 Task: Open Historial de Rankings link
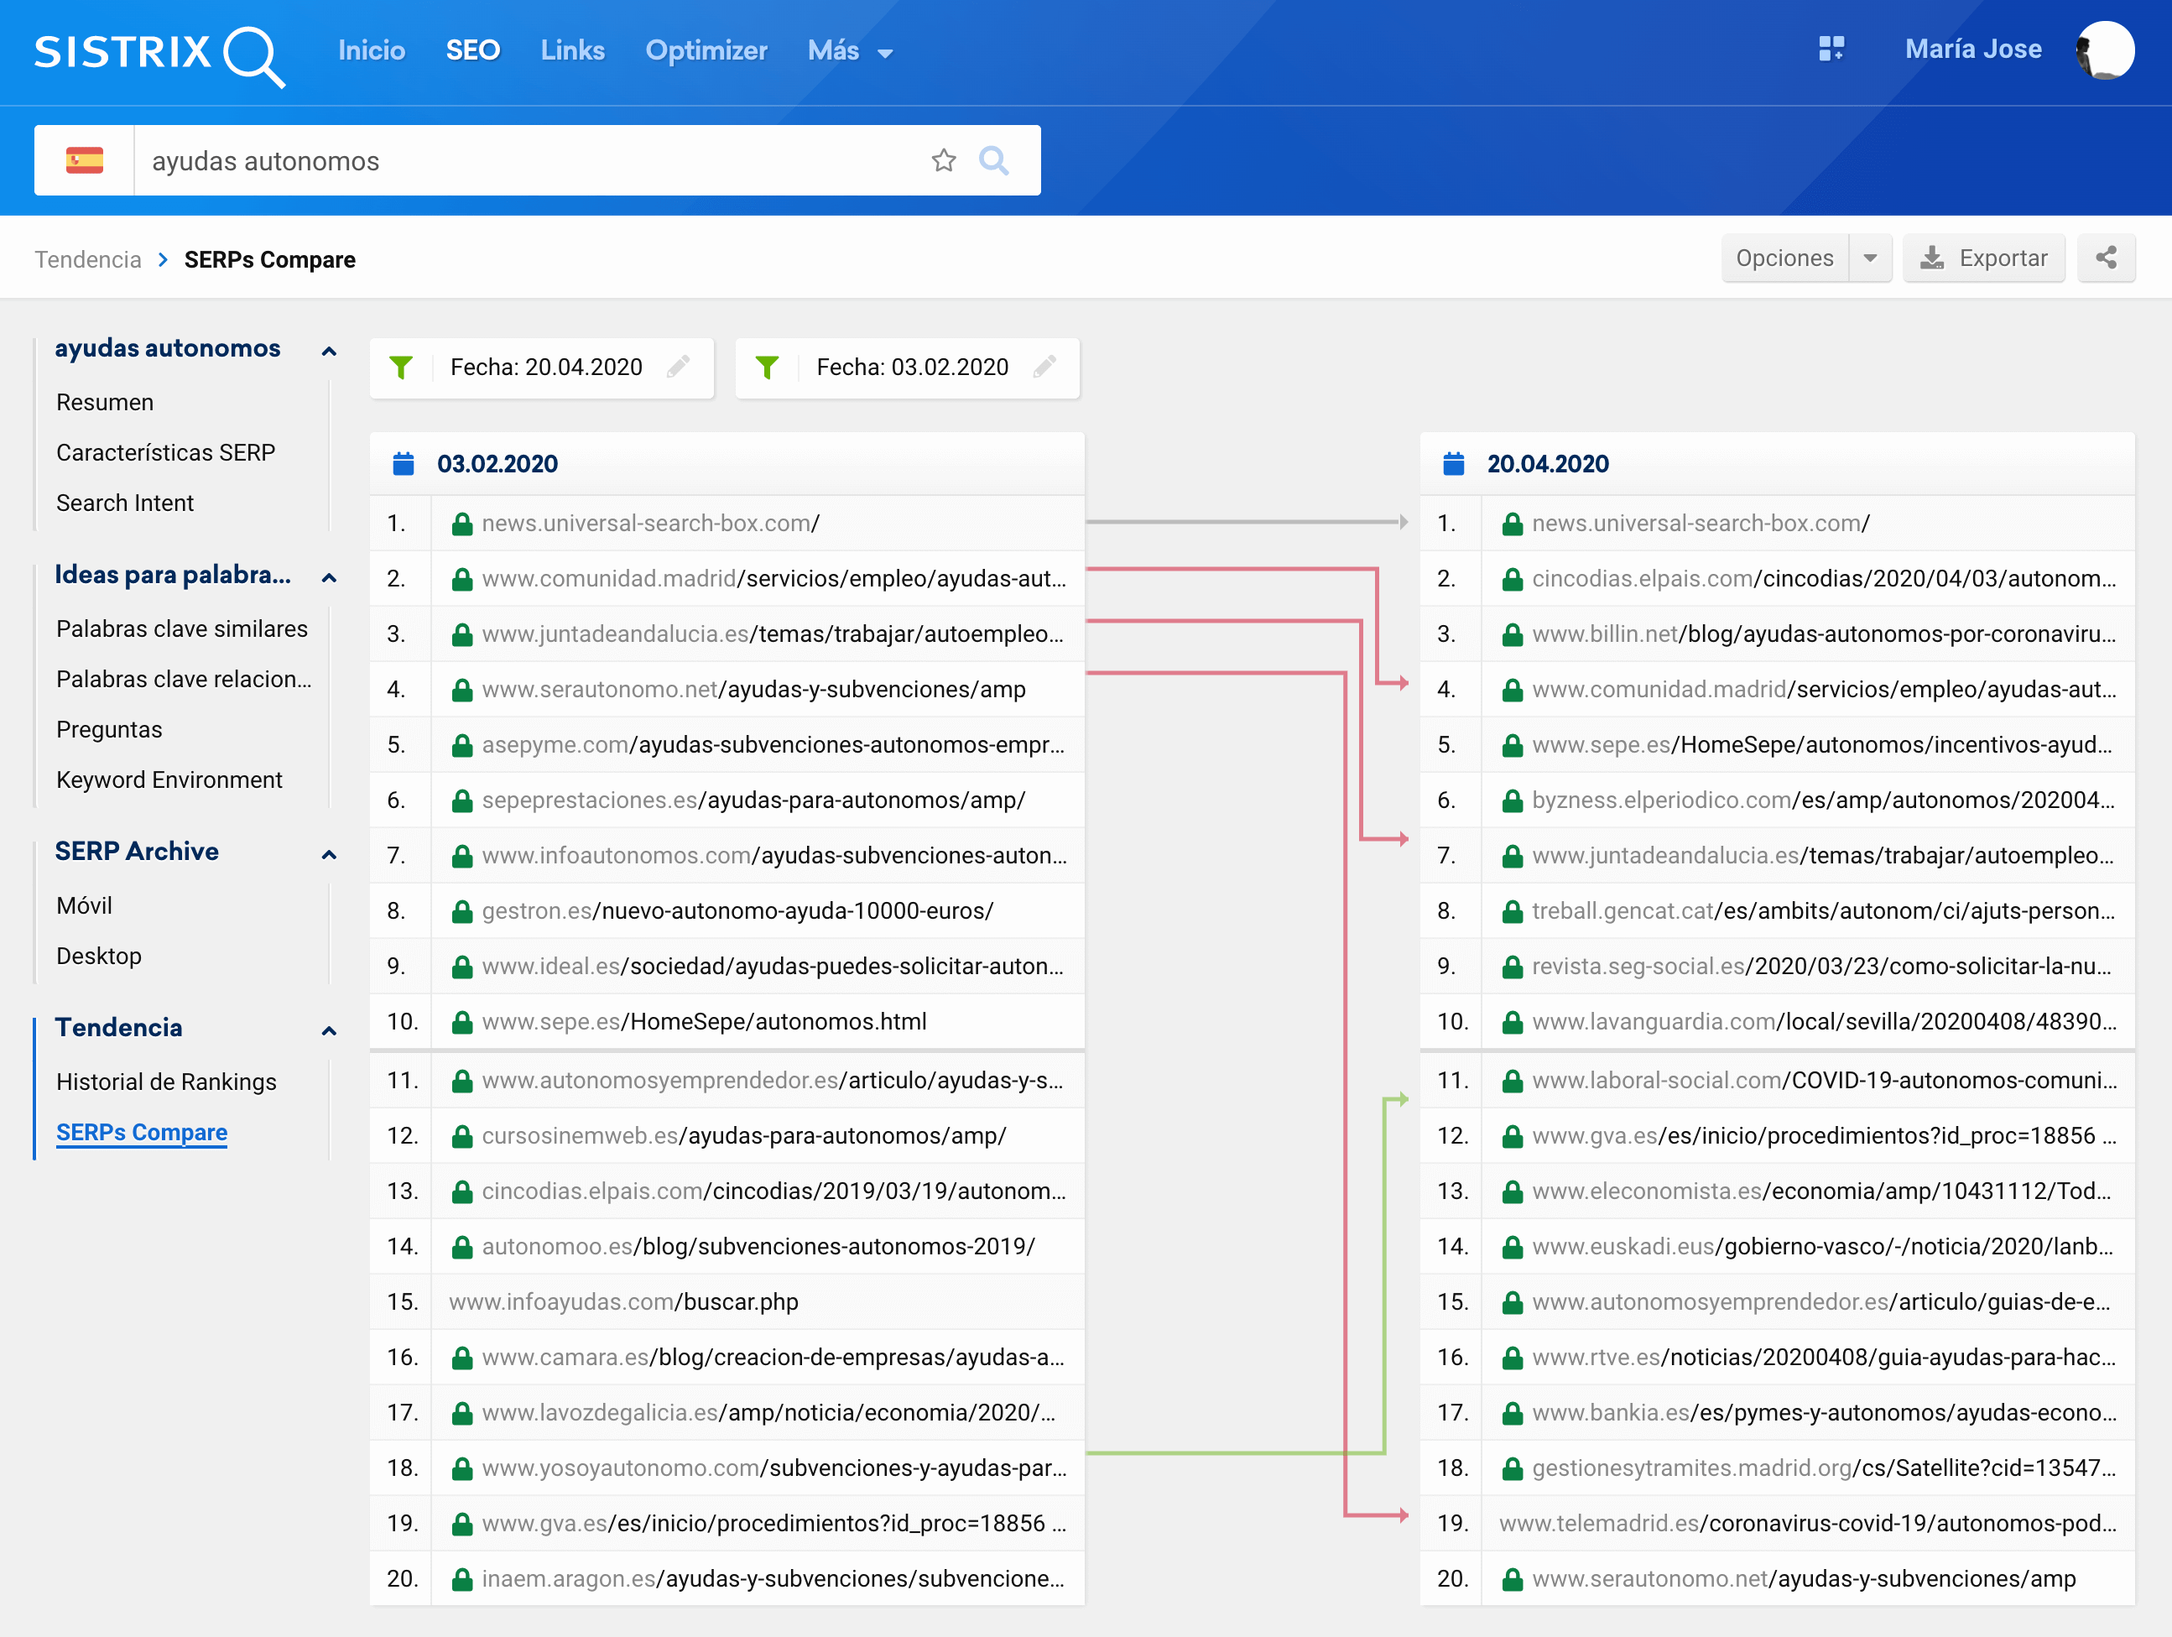[166, 1082]
